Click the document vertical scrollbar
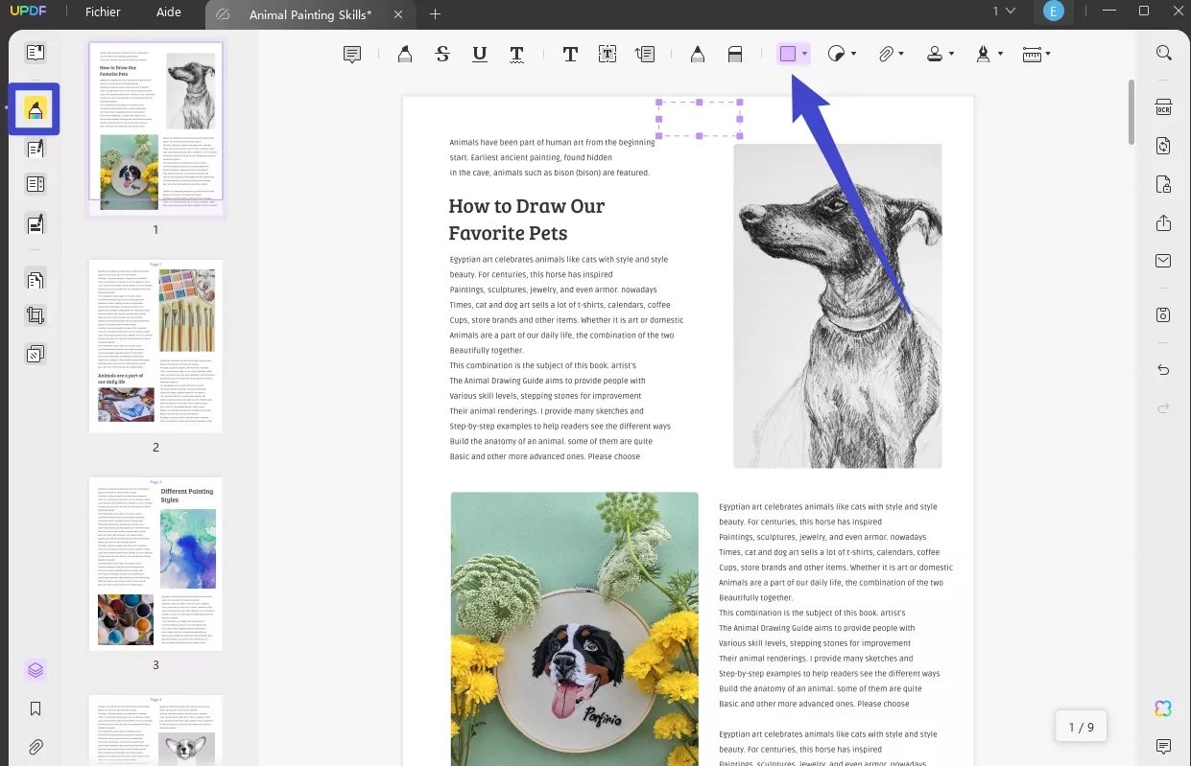 [x=1132, y=110]
